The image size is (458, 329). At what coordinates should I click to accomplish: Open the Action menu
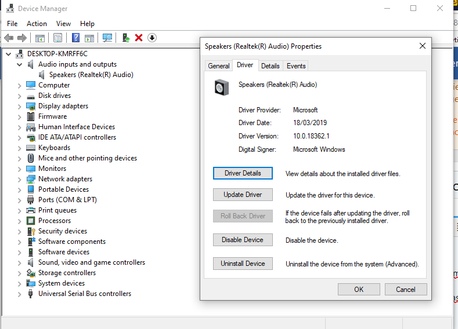point(37,24)
